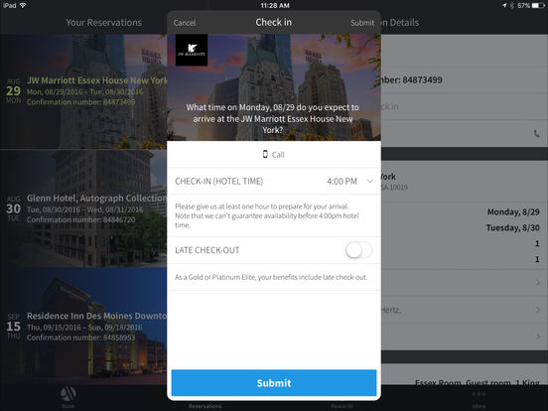Tap Submit in the dialog header
The image size is (548, 411).
[362, 23]
